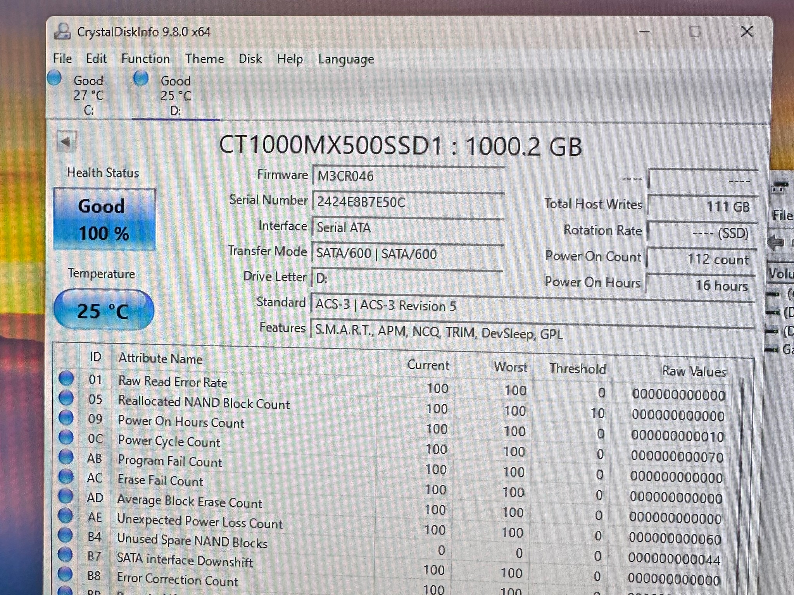Click the Features field listing S.M.A.R.T.
794x595 pixels.
tap(532, 333)
